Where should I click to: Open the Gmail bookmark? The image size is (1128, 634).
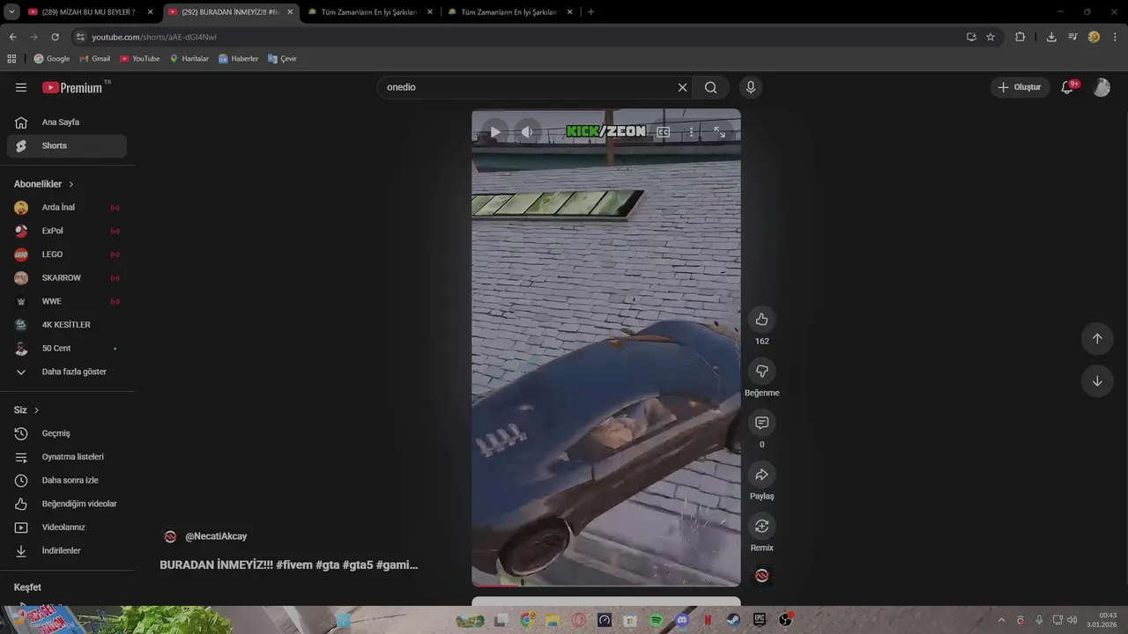click(95, 59)
